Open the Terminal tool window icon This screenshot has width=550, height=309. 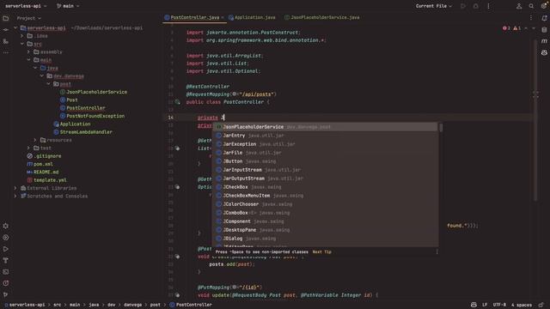(6, 272)
